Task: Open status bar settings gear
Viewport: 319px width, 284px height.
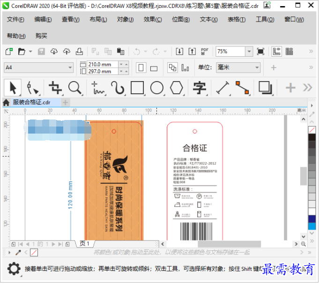Action: click(14, 269)
